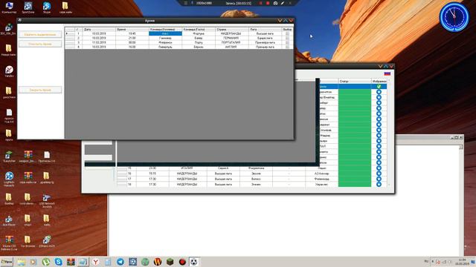Click the 'Дата' column header in Архив

[99, 30]
